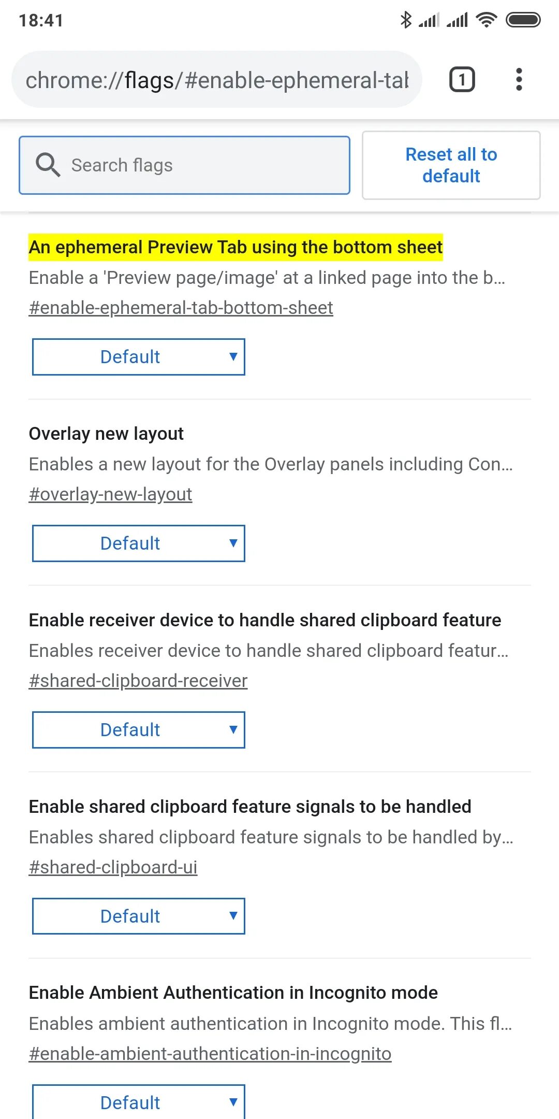The width and height of the screenshot is (559, 1119).
Task: Tap the Wi-Fi status icon
Action: pyautogui.click(x=487, y=20)
